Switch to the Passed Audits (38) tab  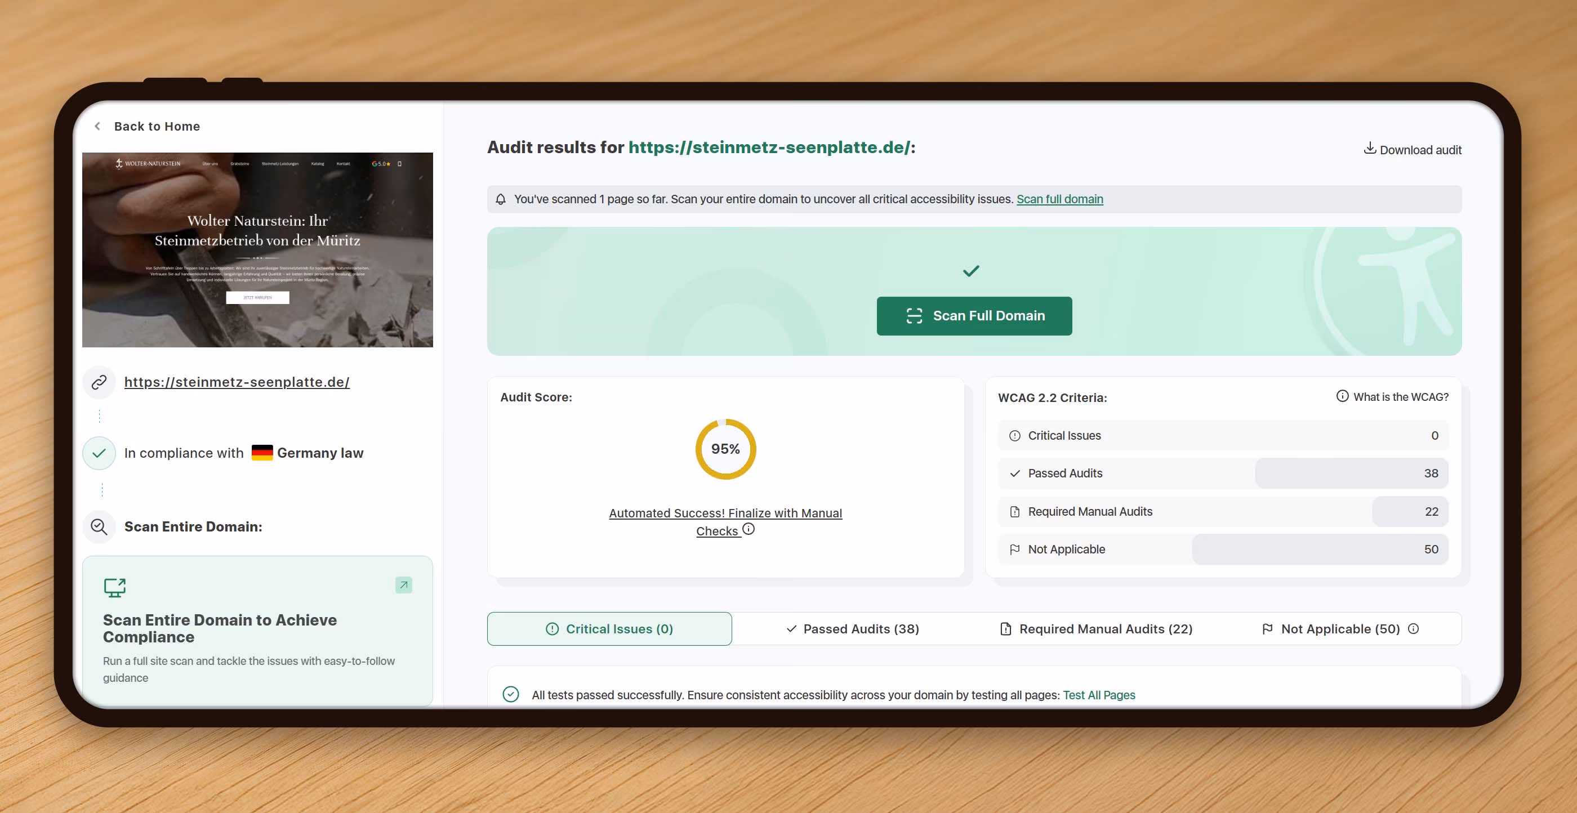click(852, 629)
